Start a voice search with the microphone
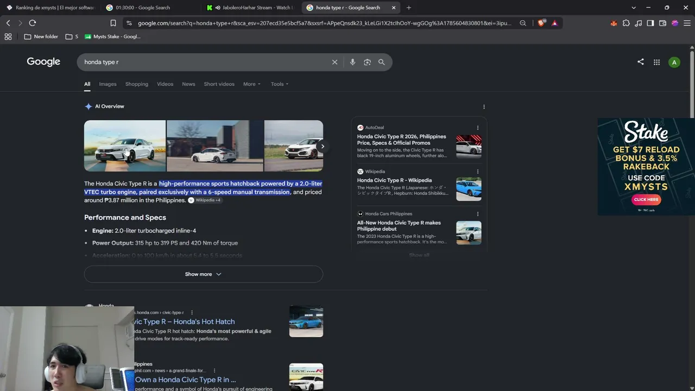The image size is (695, 391). coord(352,62)
